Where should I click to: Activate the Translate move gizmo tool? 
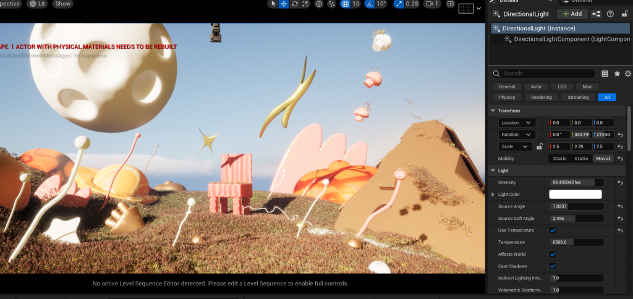284,4
